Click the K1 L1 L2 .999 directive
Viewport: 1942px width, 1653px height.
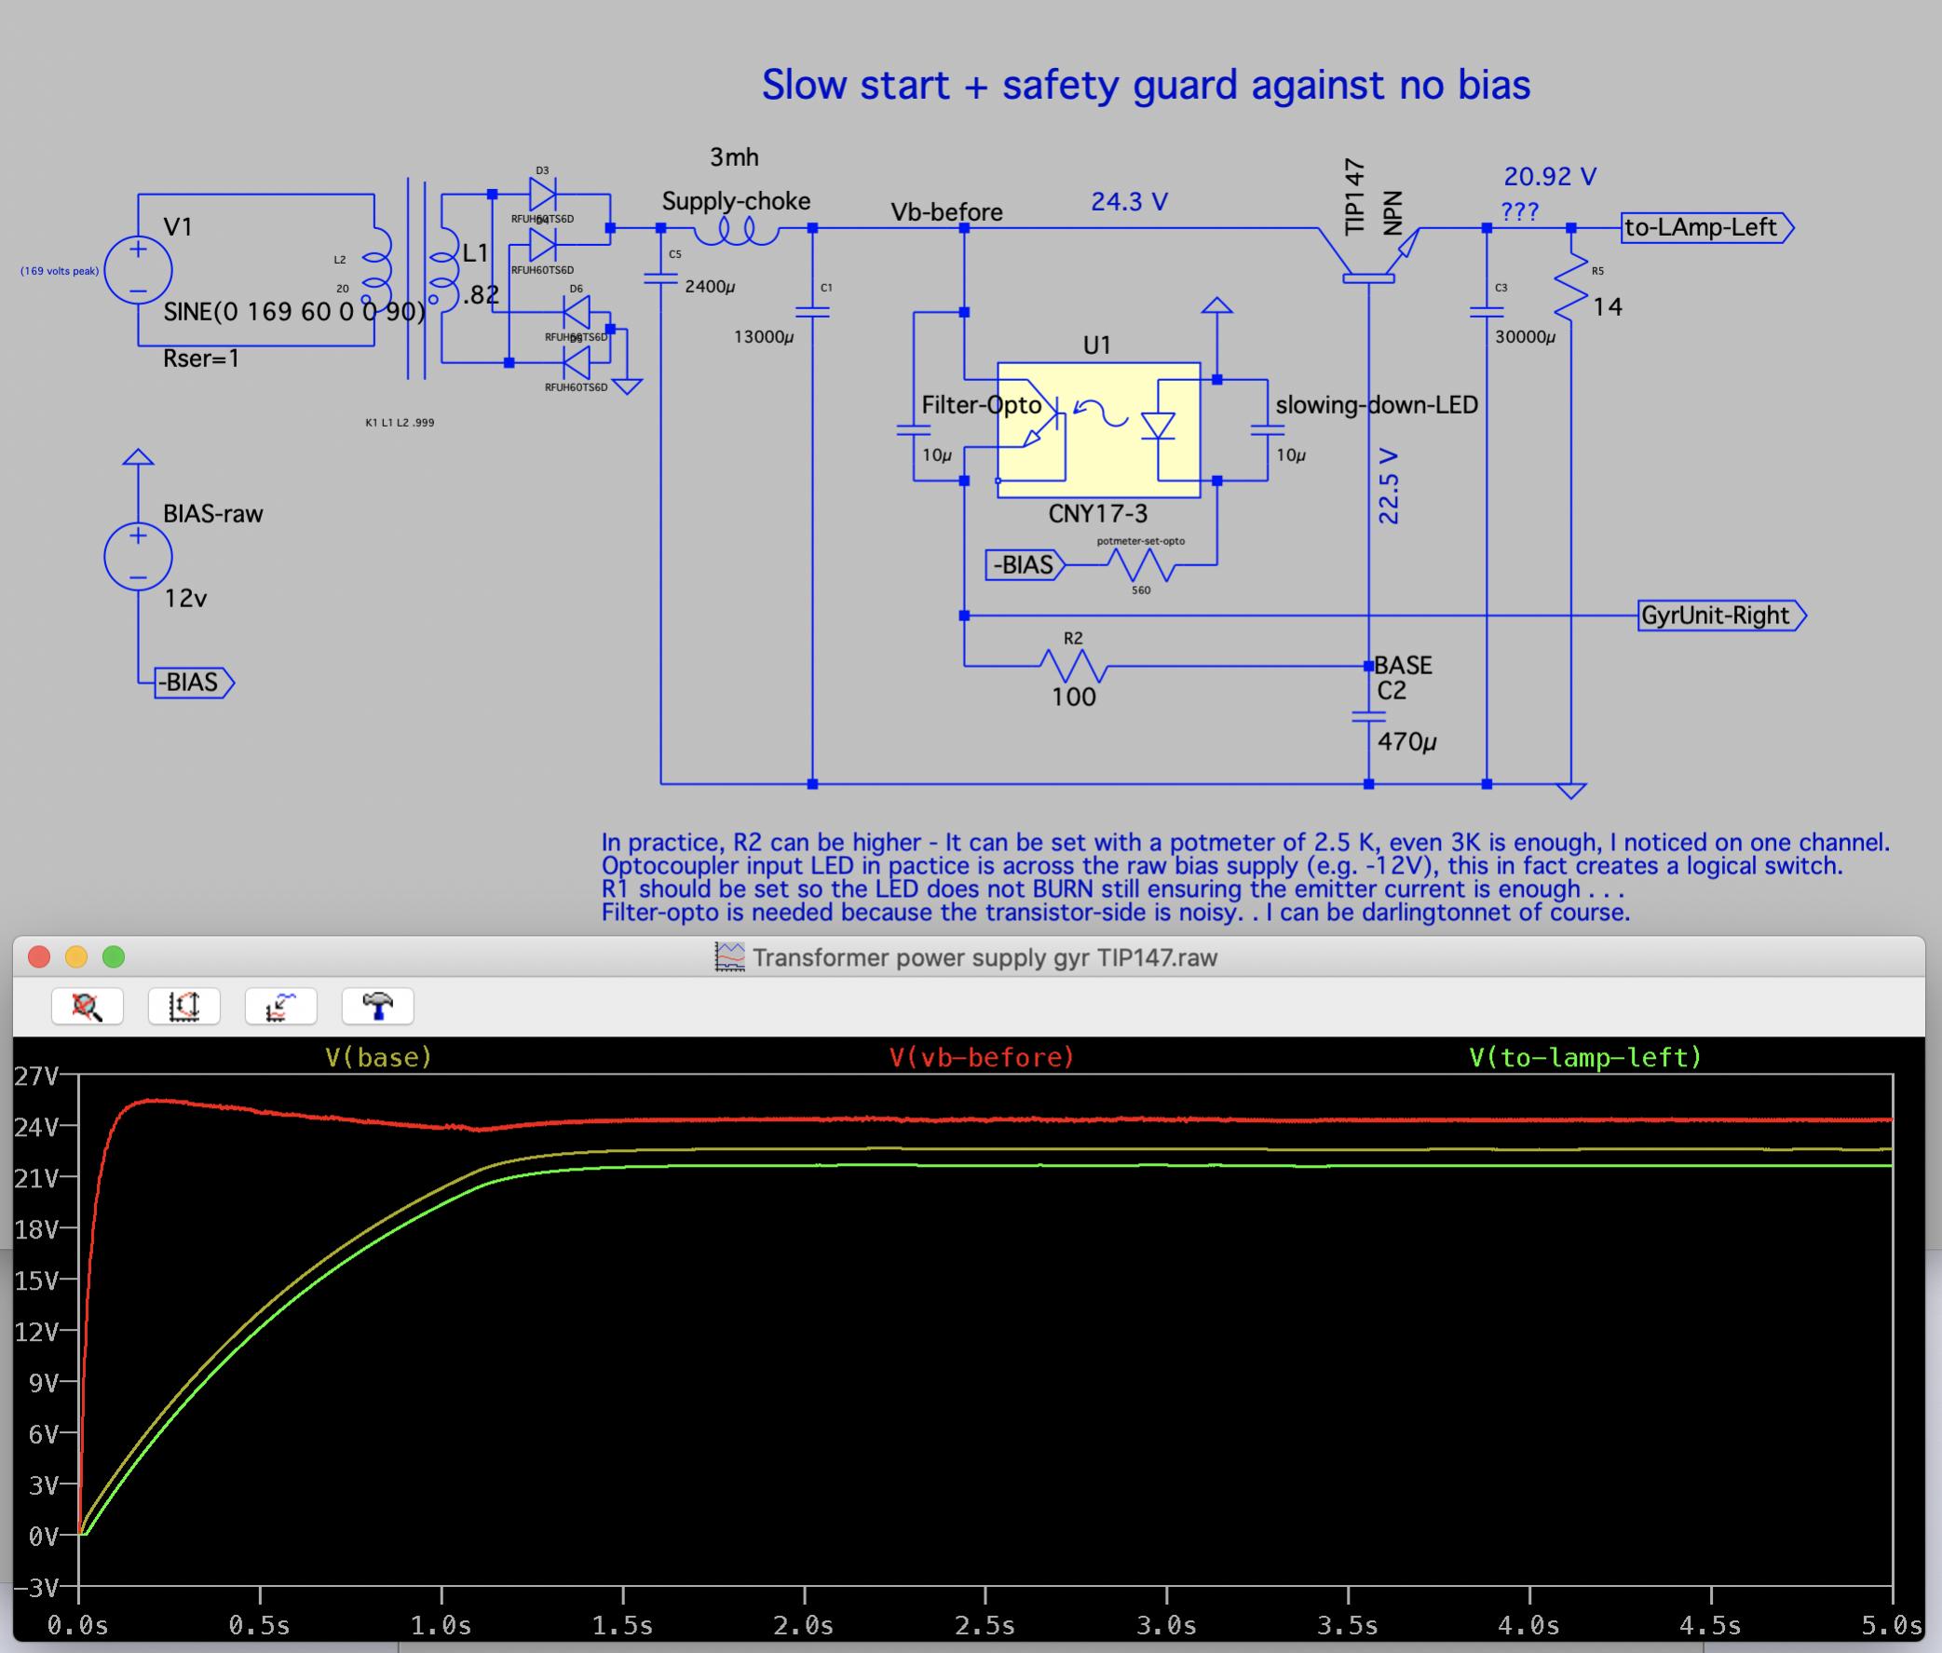coord(400,423)
